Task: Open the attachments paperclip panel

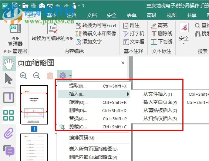Action: [x=9, y=133]
